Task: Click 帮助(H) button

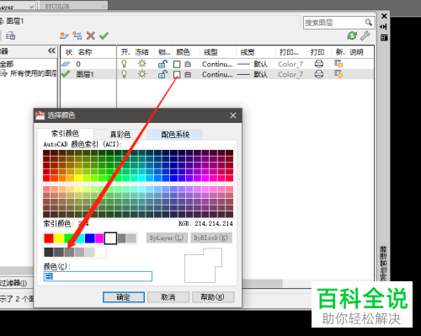Action: click(213, 297)
